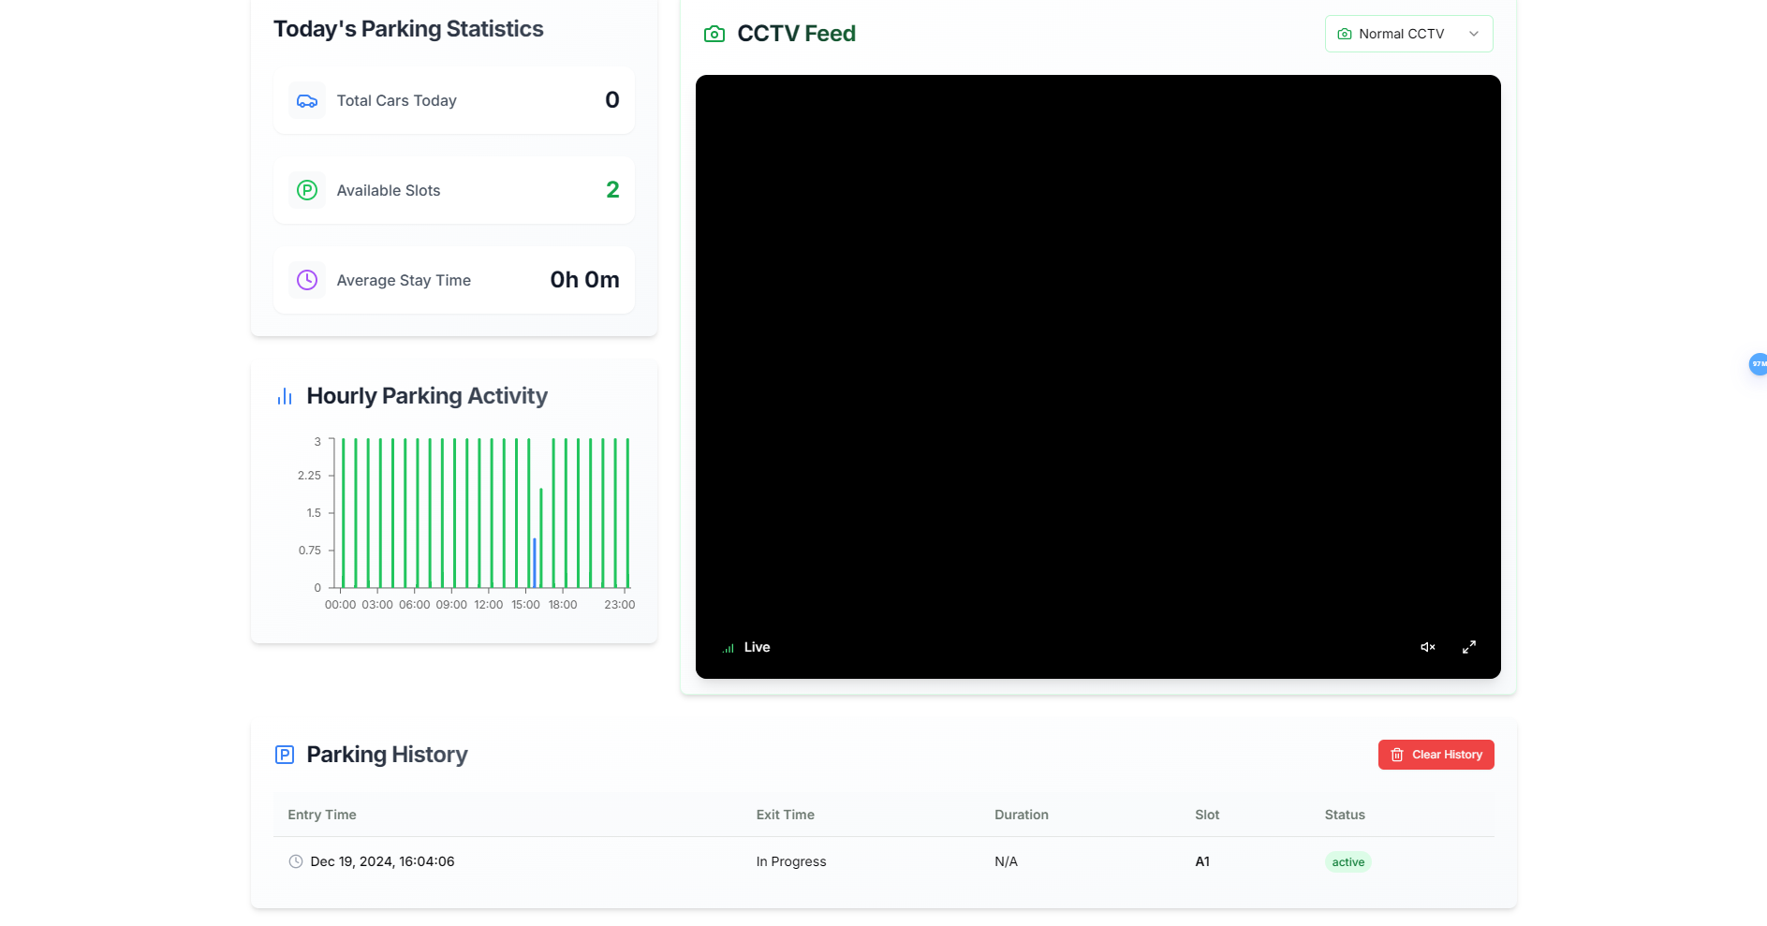
Task: Click the chevron arrow in the CCTV selector
Action: click(x=1473, y=34)
